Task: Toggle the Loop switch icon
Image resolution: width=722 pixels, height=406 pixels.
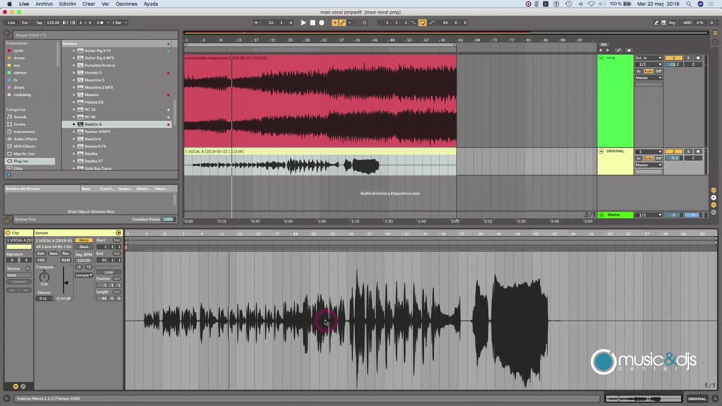Action: [422, 23]
